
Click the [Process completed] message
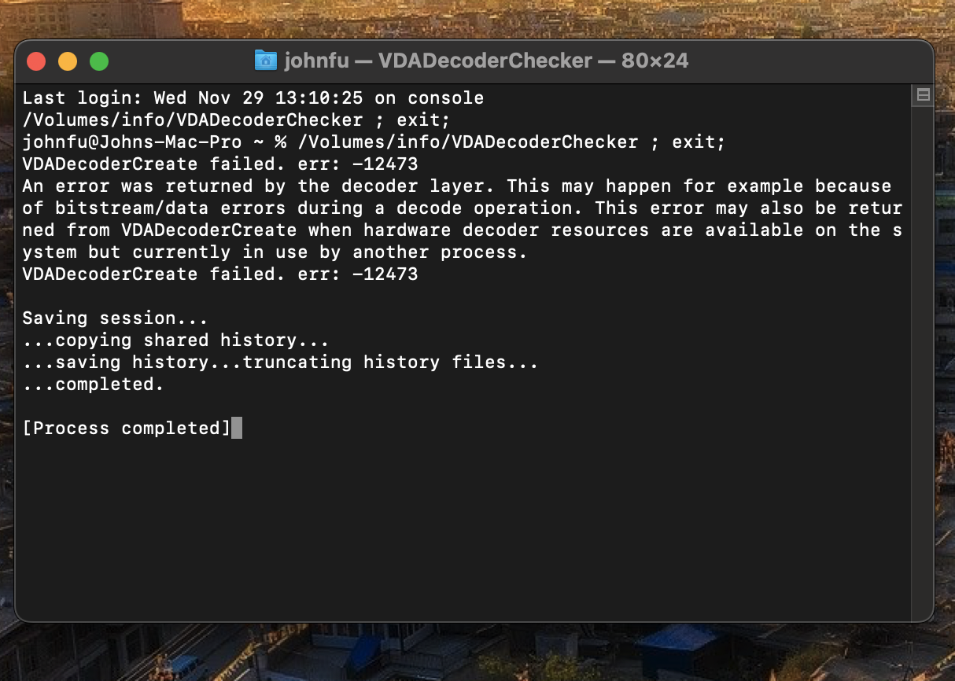[x=127, y=429]
